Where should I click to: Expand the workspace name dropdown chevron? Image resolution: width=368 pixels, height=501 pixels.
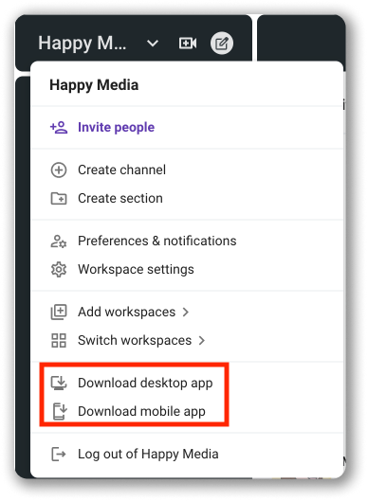click(153, 44)
